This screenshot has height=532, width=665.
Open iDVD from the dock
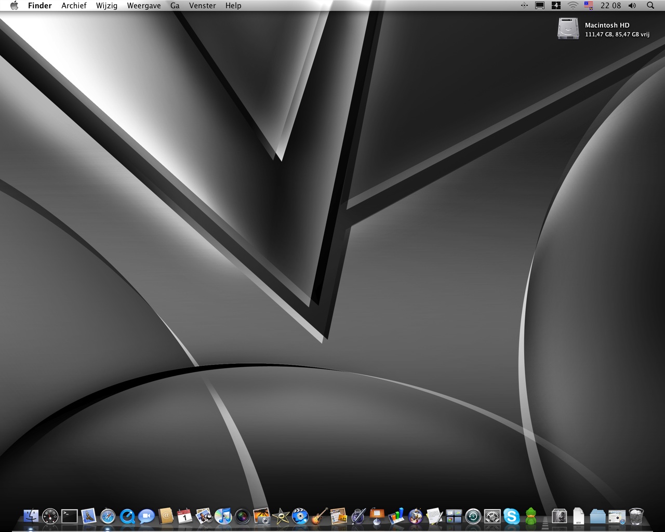click(300, 516)
